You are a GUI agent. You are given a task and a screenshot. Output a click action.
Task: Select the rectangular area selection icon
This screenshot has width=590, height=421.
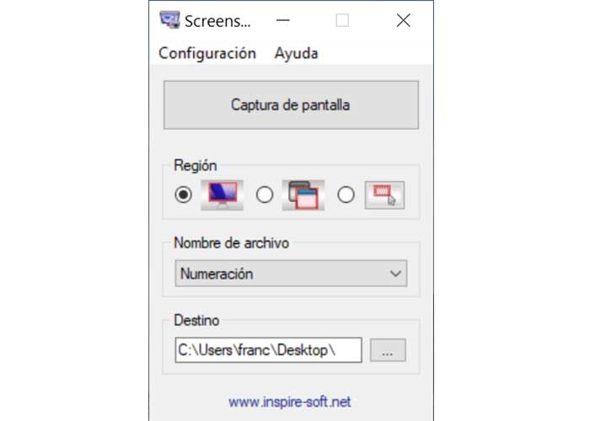tap(383, 195)
